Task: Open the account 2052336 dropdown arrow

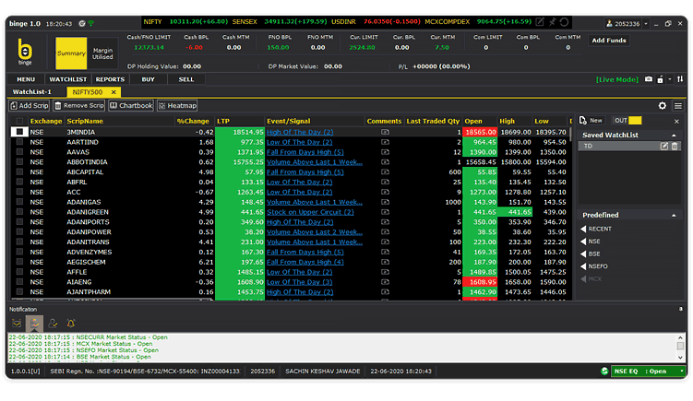Action: (646, 24)
